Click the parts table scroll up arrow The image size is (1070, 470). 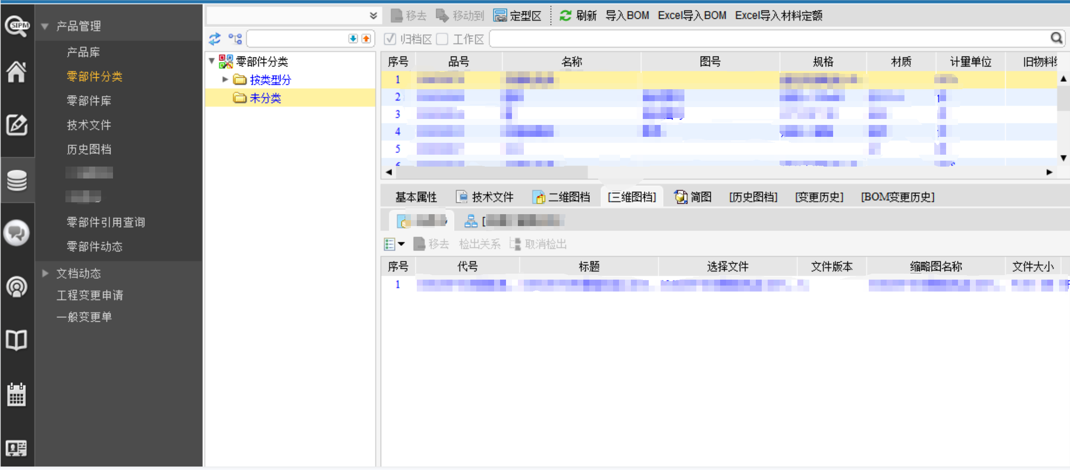click(x=1064, y=79)
